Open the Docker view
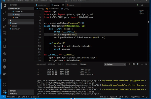Screen dimensions: 151x99 tap(5, 74)
